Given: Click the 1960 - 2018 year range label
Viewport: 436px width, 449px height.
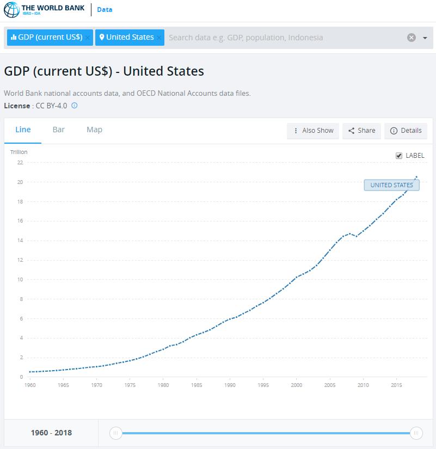Looking at the screenshot, I should (x=51, y=433).
